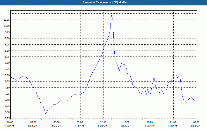Click the 03.02.21 date under 18:00
Image resolution: width=207 pixels, height=129 pixels.
[149, 126]
